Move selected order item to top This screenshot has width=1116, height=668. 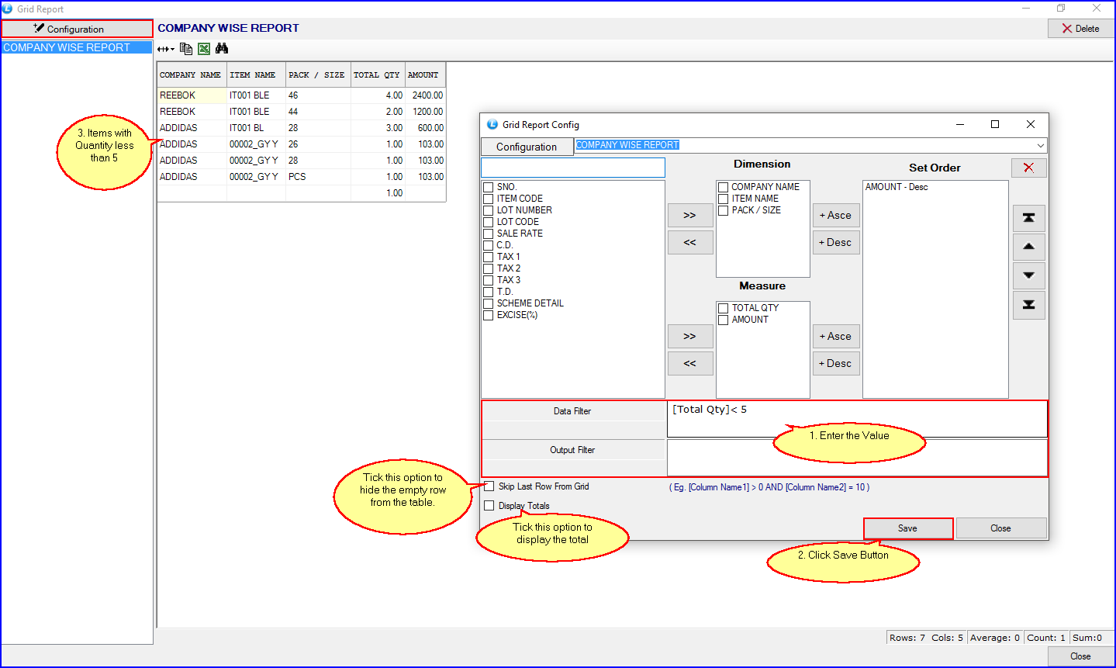[x=1028, y=218]
